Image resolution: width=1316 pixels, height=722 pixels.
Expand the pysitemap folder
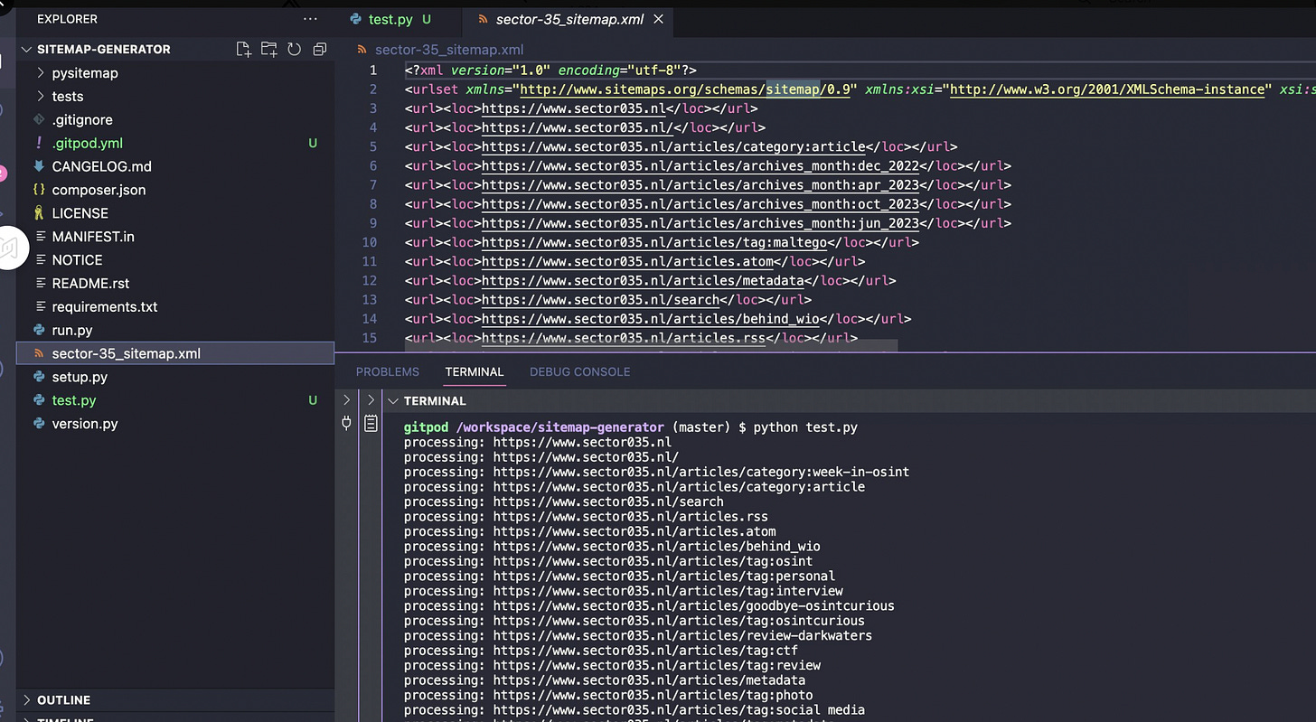click(x=84, y=73)
